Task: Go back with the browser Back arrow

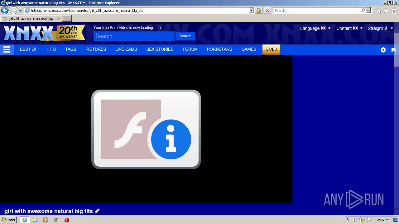Action: 5,10
